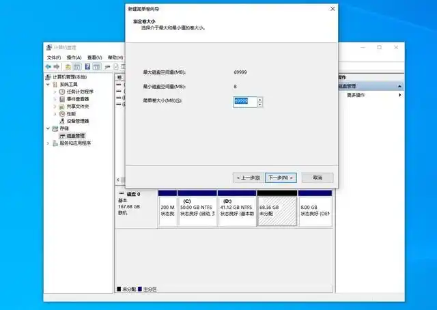Click the 计算机管理(本地) root node icon
Image resolution: width=437 pixels, height=310 pixels.
point(48,77)
